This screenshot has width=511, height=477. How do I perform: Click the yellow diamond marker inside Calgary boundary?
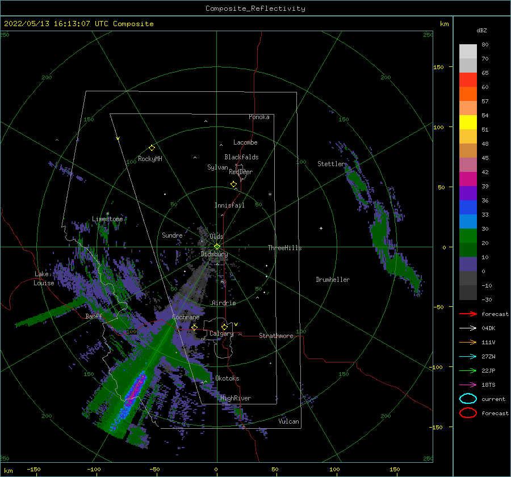point(224,327)
